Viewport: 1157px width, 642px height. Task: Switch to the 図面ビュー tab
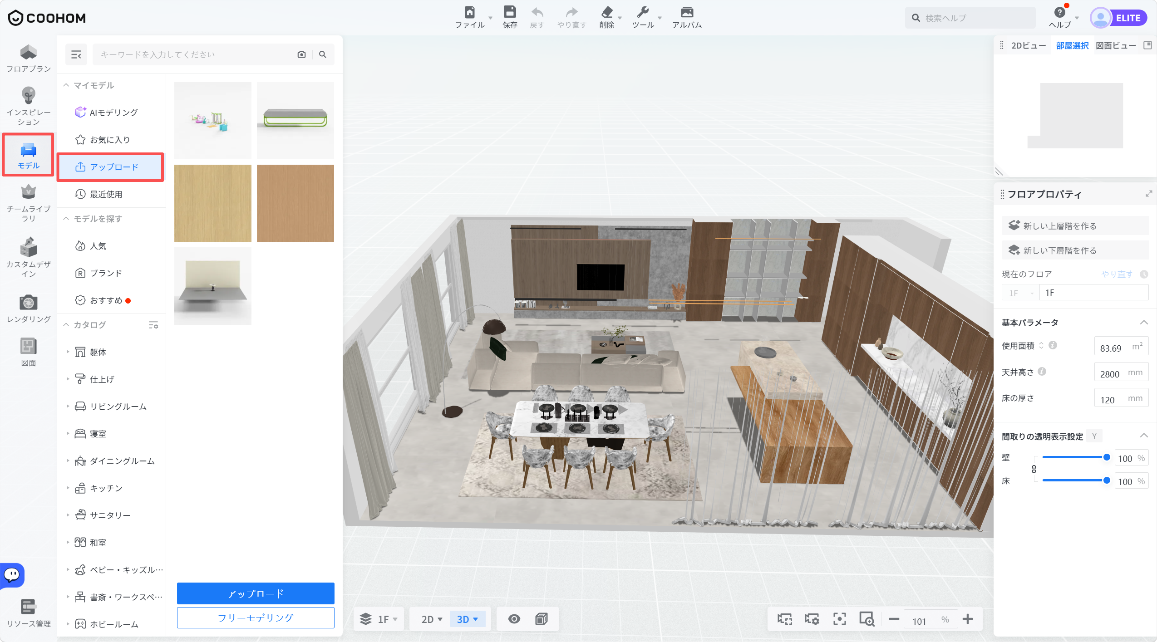1116,45
